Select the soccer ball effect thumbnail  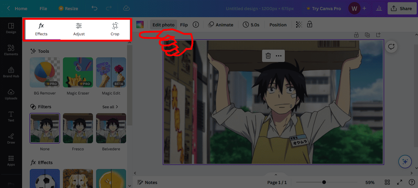click(45, 178)
